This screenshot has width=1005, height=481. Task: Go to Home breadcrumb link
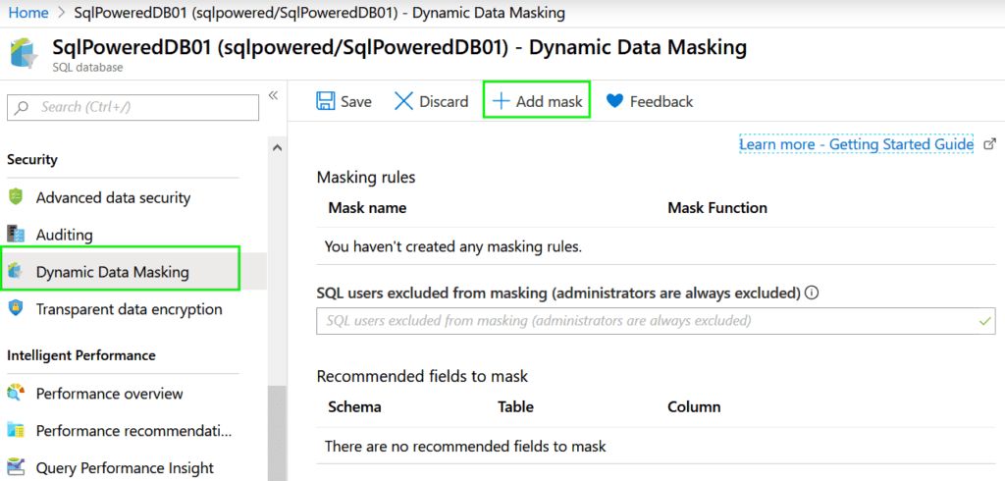click(28, 12)
